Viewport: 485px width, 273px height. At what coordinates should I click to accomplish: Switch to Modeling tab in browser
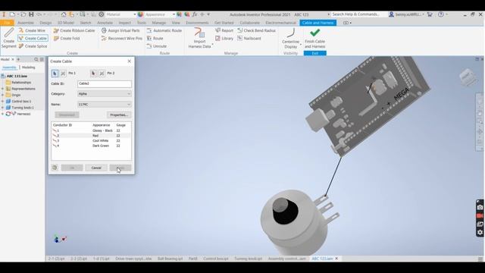pos(28,67)
